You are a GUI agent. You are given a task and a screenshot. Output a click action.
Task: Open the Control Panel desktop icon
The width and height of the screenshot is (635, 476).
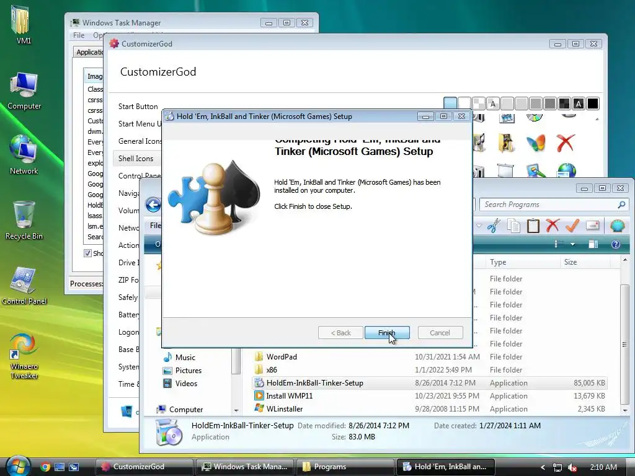coord(24,285)
